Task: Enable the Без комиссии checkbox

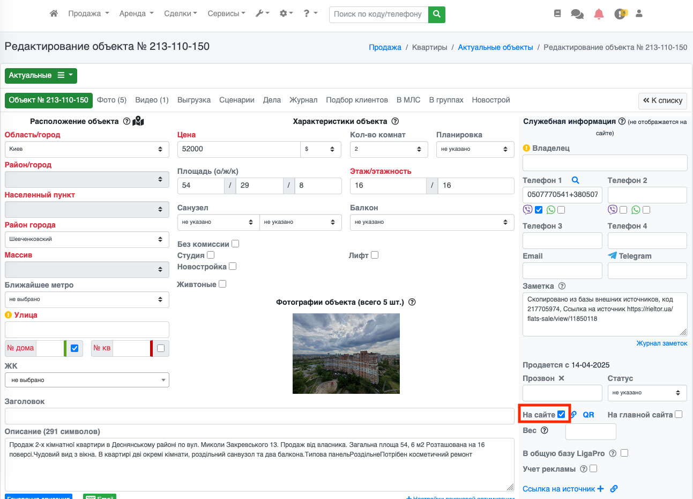Action: pos(235,244)
